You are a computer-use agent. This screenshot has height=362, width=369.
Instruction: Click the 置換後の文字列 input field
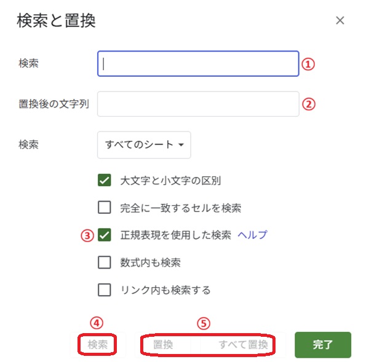click(198, 104)
